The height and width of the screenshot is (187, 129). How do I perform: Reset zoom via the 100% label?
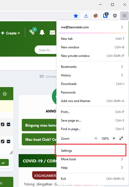click(x=105, y=138)
